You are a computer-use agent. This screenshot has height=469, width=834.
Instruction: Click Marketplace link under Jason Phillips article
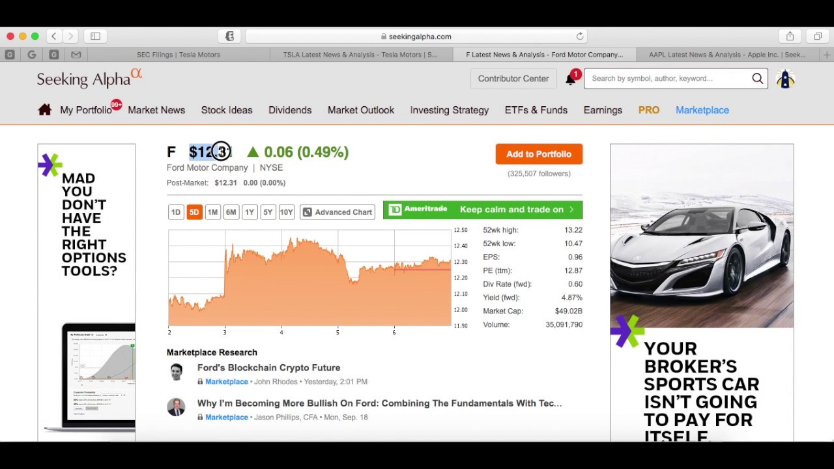227,418
